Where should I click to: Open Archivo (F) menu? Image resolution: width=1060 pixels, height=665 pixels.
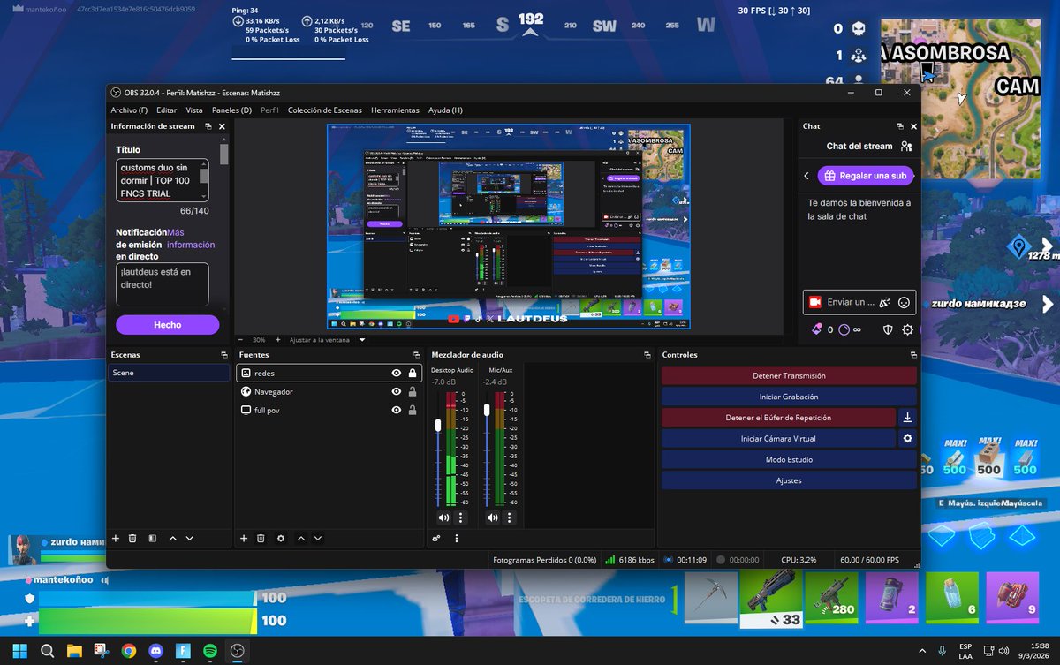click(x=129, y=110)
